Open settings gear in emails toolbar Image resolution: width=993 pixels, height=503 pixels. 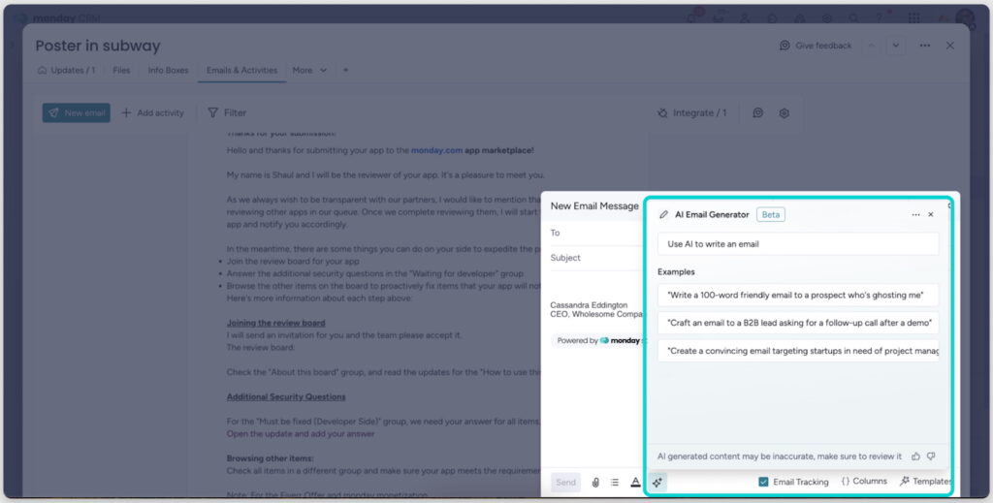tap(784, 112)
